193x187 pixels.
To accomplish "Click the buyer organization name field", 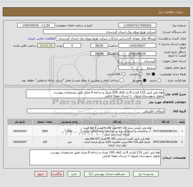I will tap(100, 32).
